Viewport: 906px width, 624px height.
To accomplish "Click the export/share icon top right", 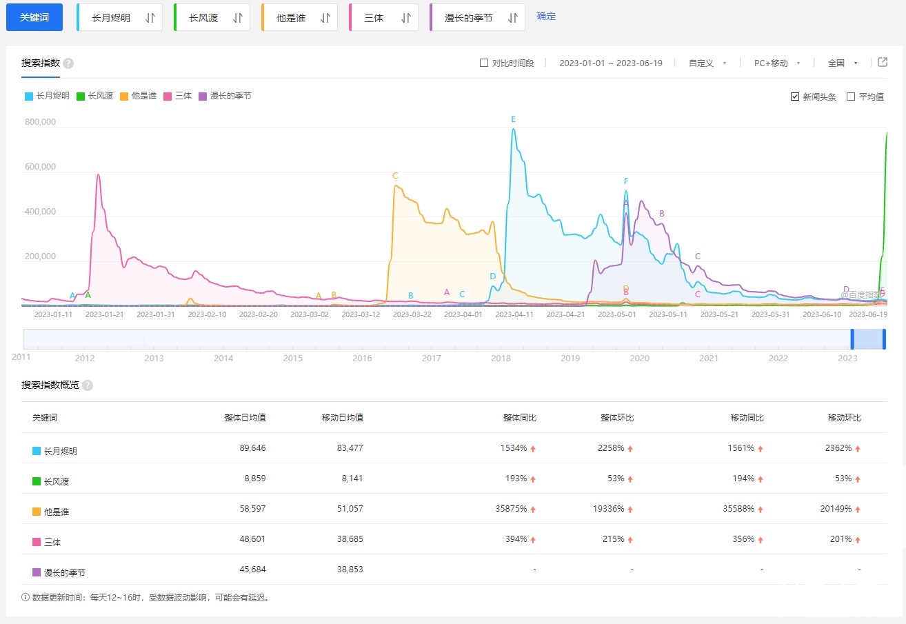I will click(883, 62).
